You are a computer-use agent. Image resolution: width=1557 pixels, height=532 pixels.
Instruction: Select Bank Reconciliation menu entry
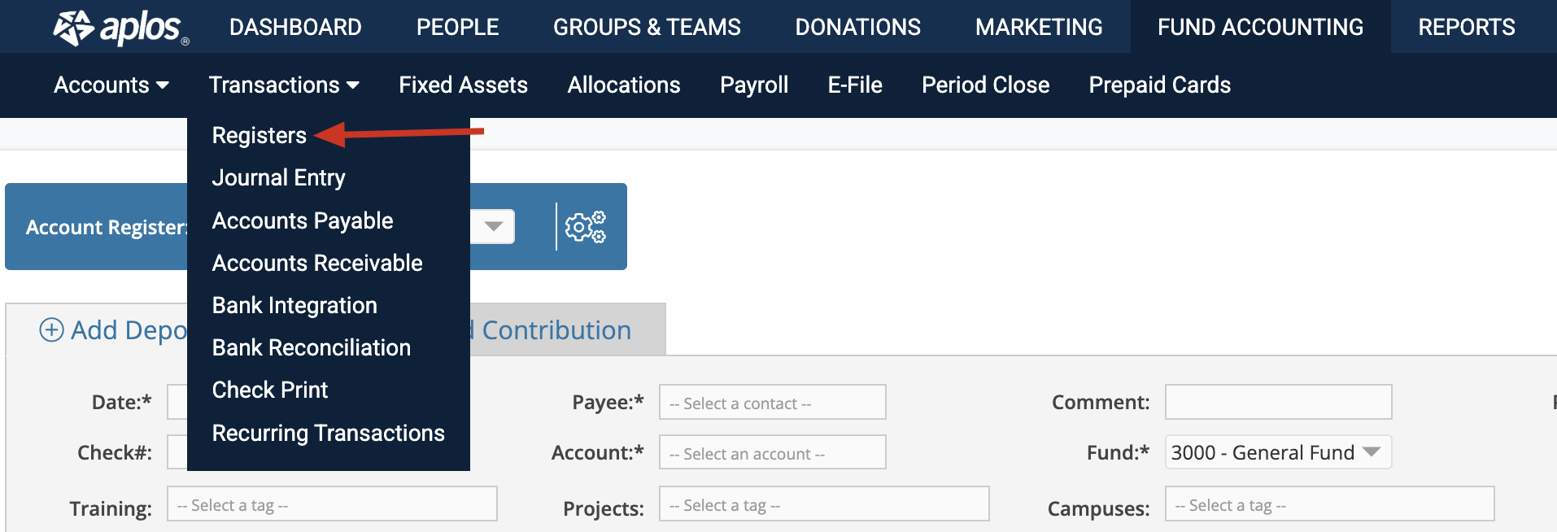click(x=311, y=347)
